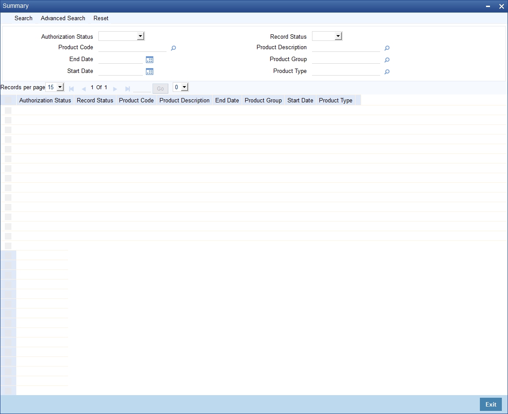Minimize the Summary window
The image size is (508, 414).
[x=488, y=6]
